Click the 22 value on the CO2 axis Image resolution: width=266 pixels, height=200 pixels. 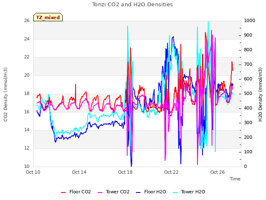pos(27,57)
